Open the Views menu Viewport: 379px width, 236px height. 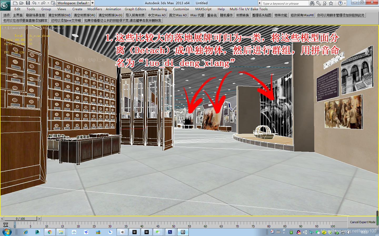pos(62,9)
